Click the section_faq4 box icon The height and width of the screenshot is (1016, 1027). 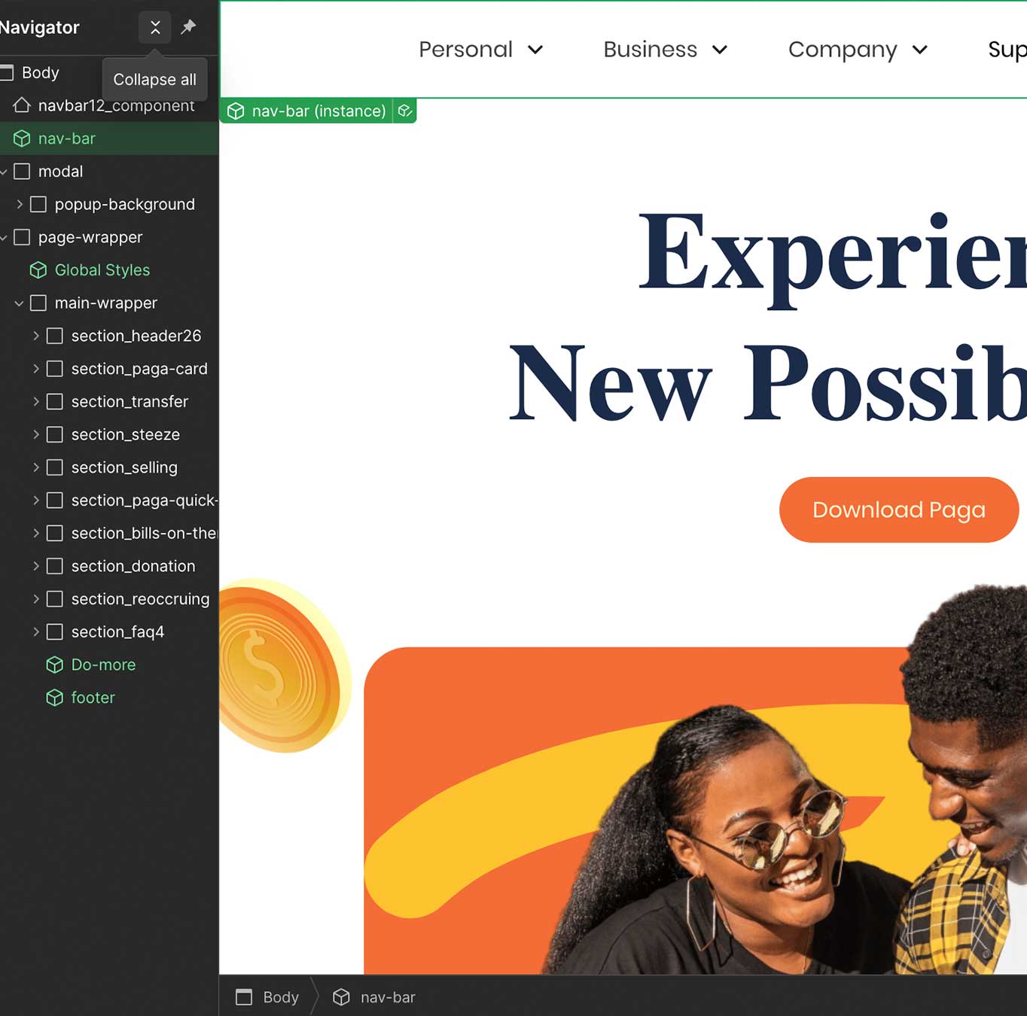click(x=55, y=632)
